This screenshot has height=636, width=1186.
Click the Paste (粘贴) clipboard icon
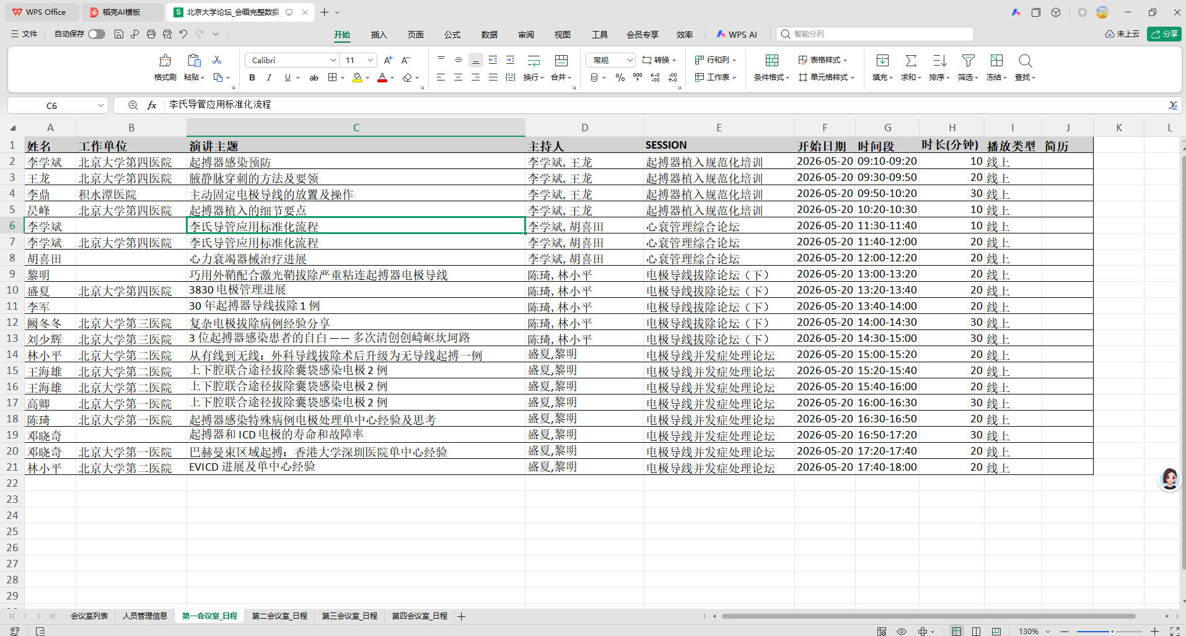(x=194, y=61)
